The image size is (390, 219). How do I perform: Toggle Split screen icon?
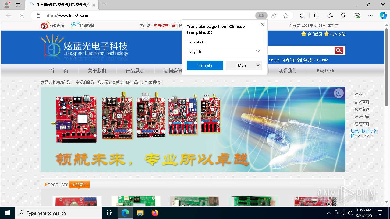(317, 16)
